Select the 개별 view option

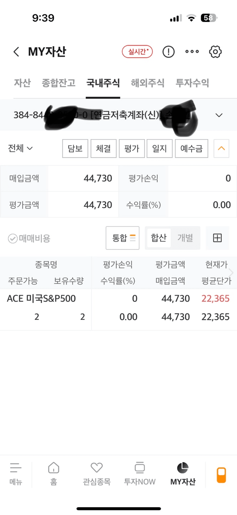(185, 238)
